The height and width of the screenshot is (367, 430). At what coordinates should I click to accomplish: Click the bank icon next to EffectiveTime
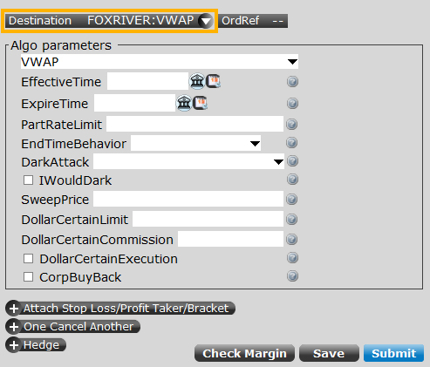point(197,81)
